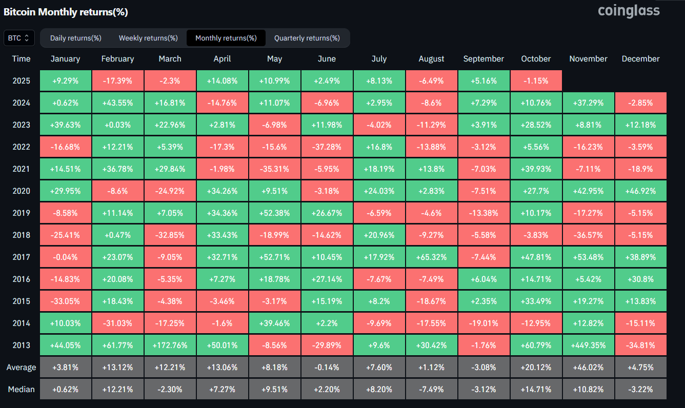Select the Monthly returns(%) tab
This screenshot has height=408, width=685.
(226, 38)
